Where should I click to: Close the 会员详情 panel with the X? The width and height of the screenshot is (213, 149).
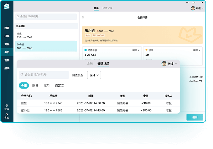[83, 18]
